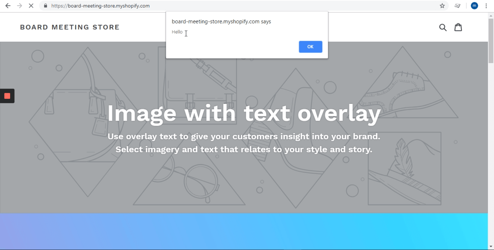The width and height of the screenshot is (494, 250).
Task: Click the scrollbar down arrow
Action: [491, 247]
